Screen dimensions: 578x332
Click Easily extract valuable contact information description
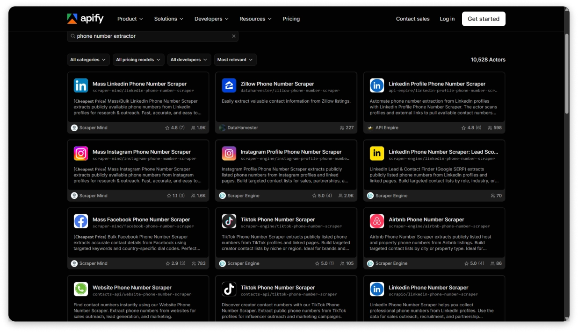pyautogui.click(x=286, y=101)
